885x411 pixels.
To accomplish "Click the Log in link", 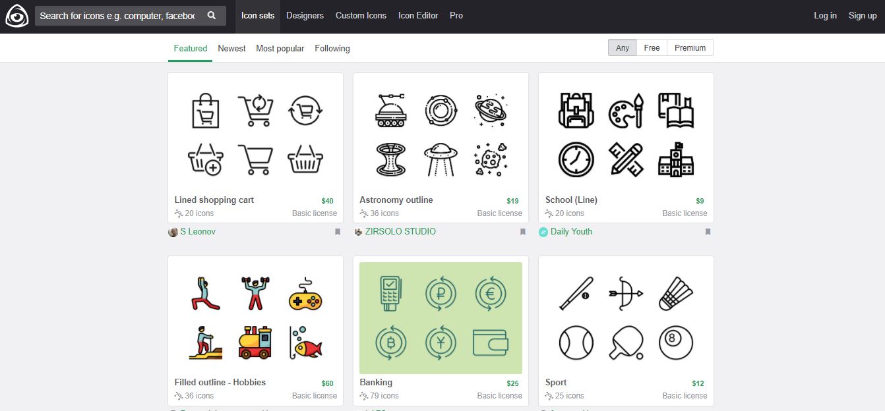I will point(824,15).
